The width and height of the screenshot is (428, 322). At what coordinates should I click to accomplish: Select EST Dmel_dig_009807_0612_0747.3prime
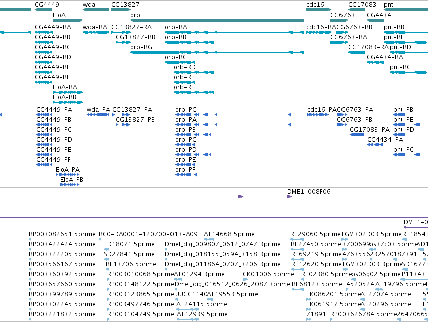(223, 244)
